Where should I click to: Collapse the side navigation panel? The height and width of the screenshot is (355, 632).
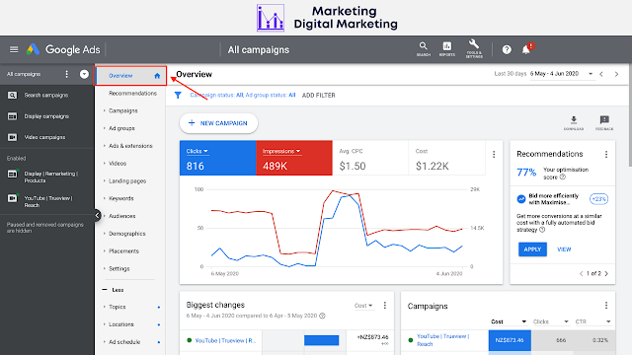[x=97, y=215]
